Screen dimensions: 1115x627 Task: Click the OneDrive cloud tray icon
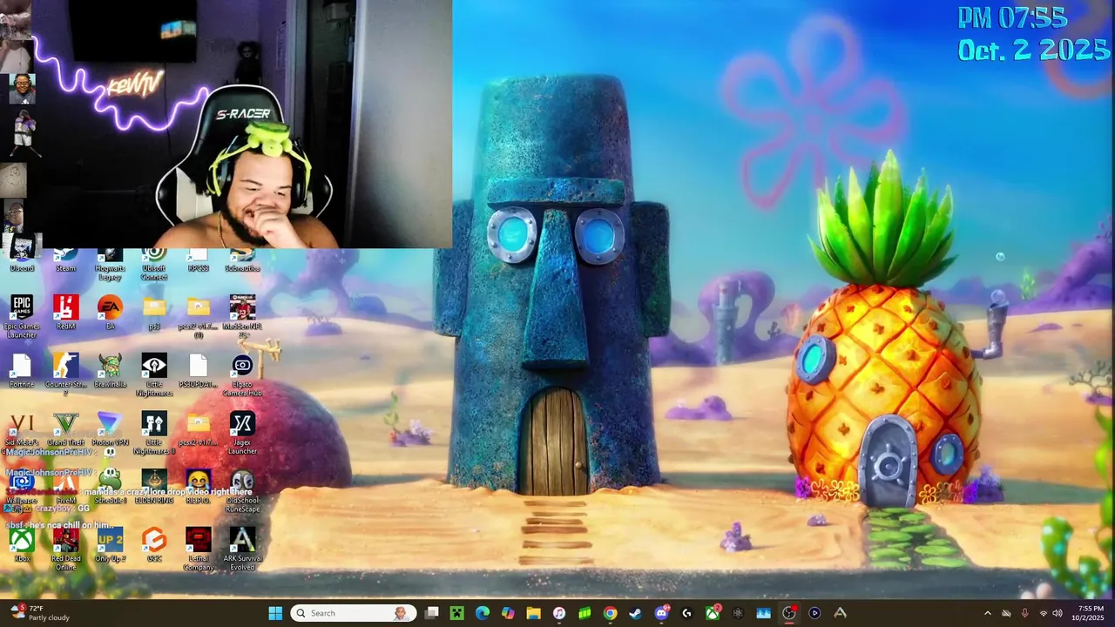click(x=1006, y=613)
